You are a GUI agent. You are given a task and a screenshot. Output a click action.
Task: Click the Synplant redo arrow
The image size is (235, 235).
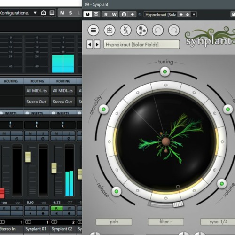(x=174, y=30)
